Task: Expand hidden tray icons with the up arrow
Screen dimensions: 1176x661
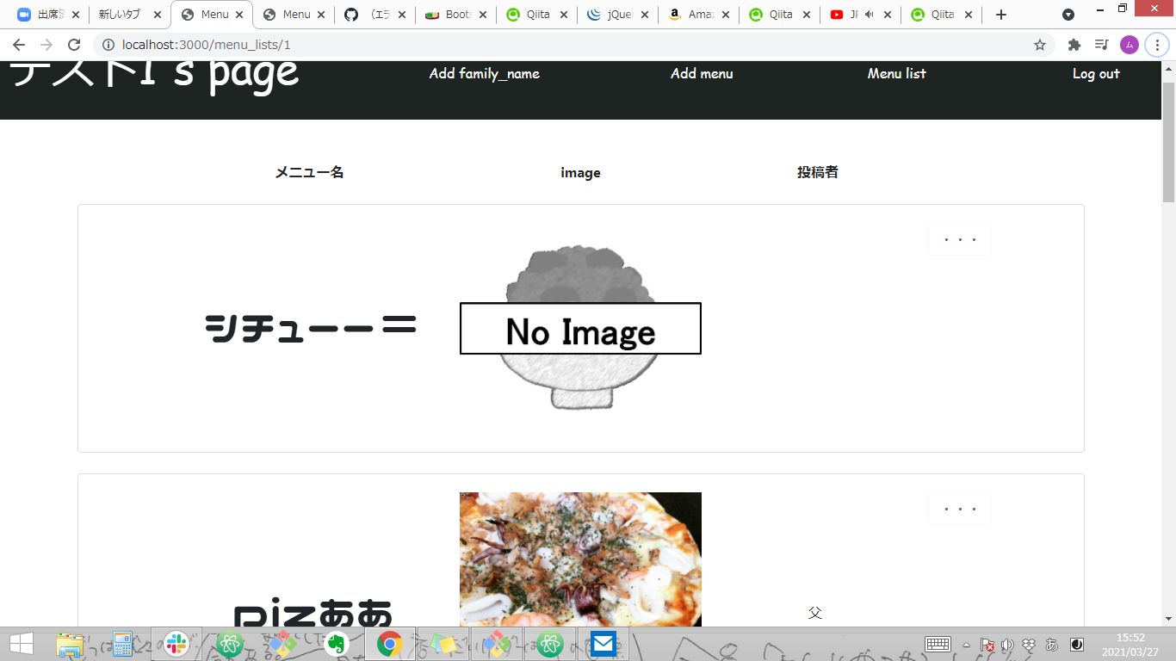Action: coord(967,644)
